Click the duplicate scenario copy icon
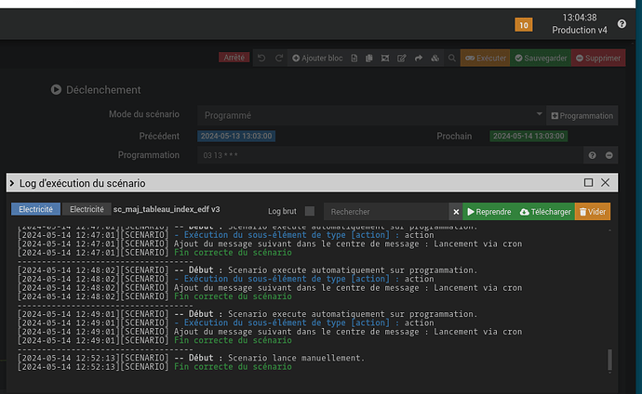This screenshot has width=642, height=394. coord(369,58)
